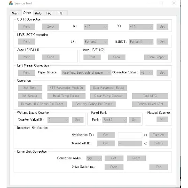Select the Other tab

[27, 13]
